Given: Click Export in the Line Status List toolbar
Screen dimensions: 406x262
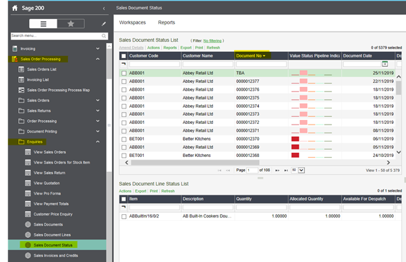Looking at the screenshot, I should point(140,191).
